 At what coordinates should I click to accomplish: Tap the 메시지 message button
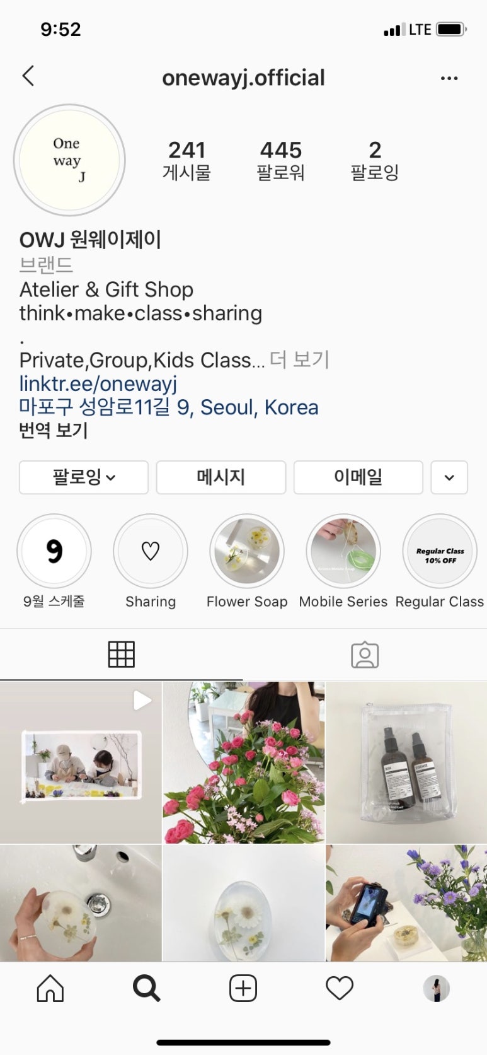point(221,477)
